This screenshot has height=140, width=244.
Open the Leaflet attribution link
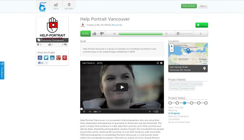tap(204, 64)
